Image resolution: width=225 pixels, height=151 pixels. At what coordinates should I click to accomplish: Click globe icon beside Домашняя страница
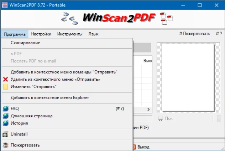point(6,116)
